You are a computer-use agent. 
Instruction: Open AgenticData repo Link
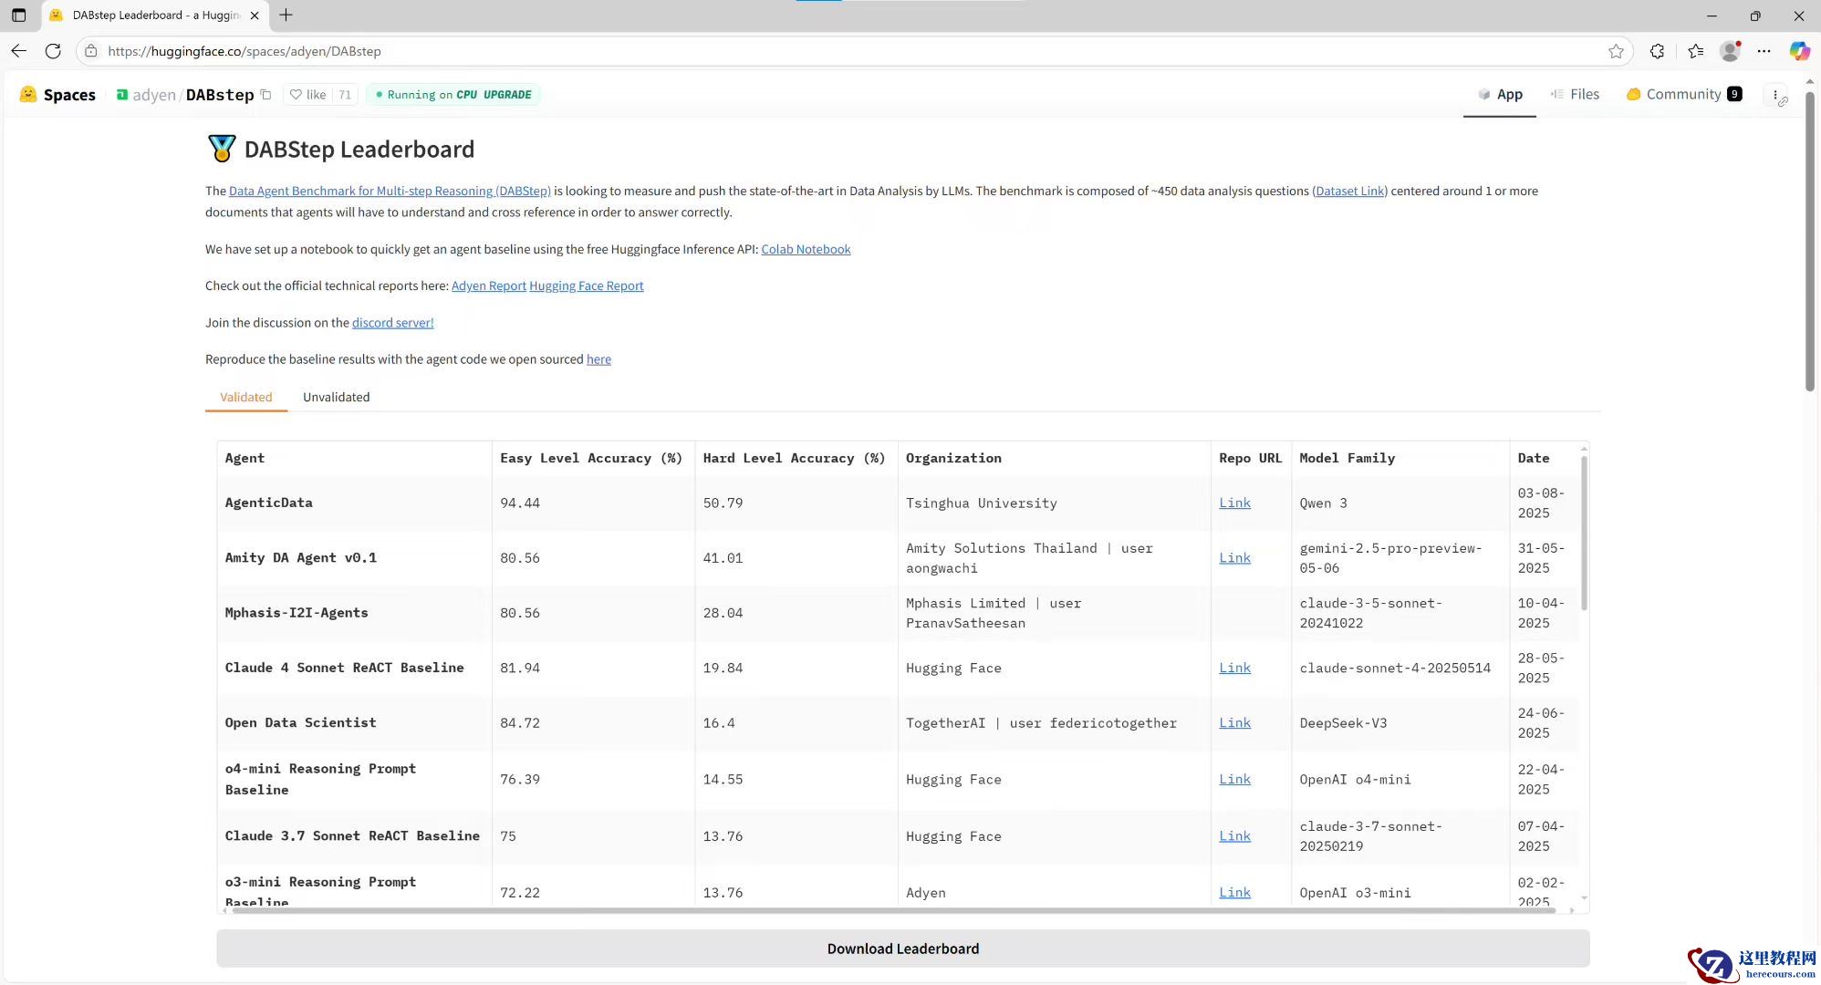(1234, 503)
